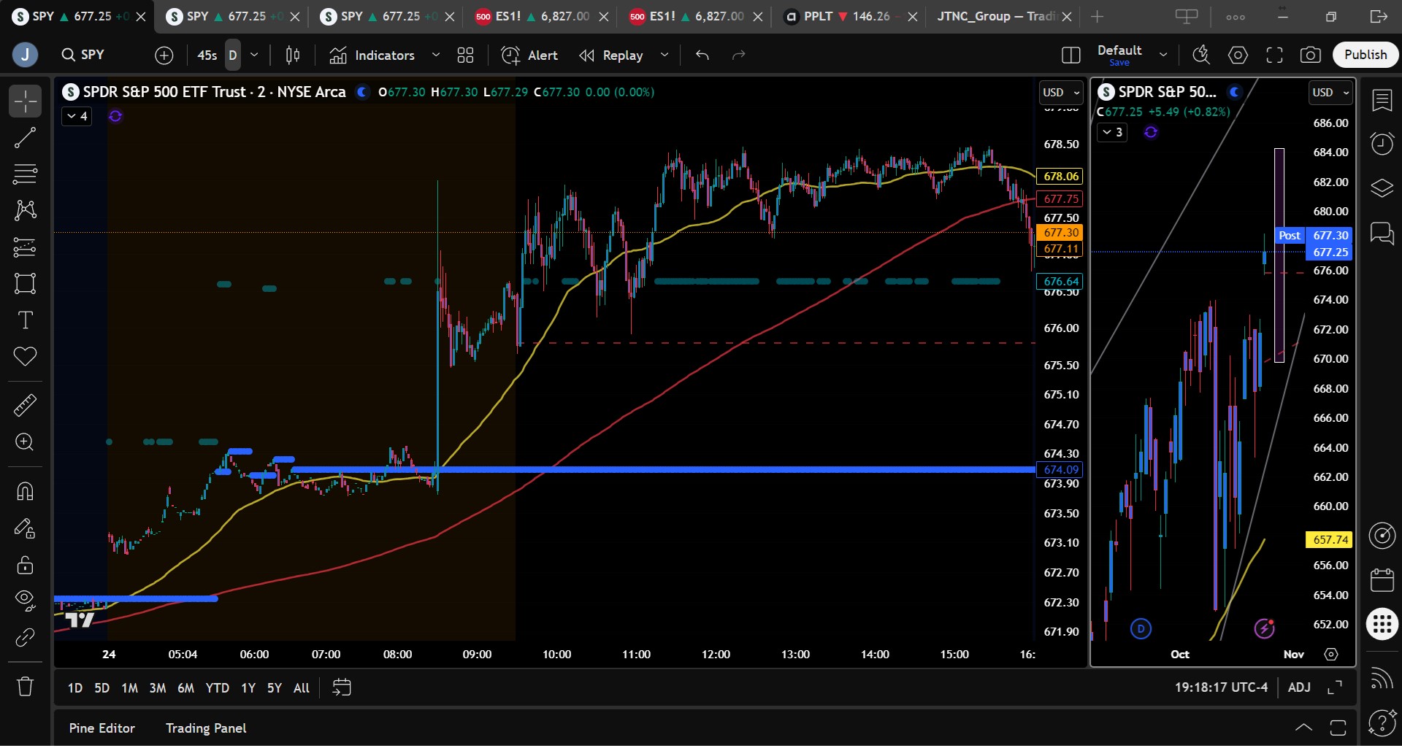Toggle ADJ dividend adjustment
The height and width of the screenshot is (748, 1402).
[1299, 687]
